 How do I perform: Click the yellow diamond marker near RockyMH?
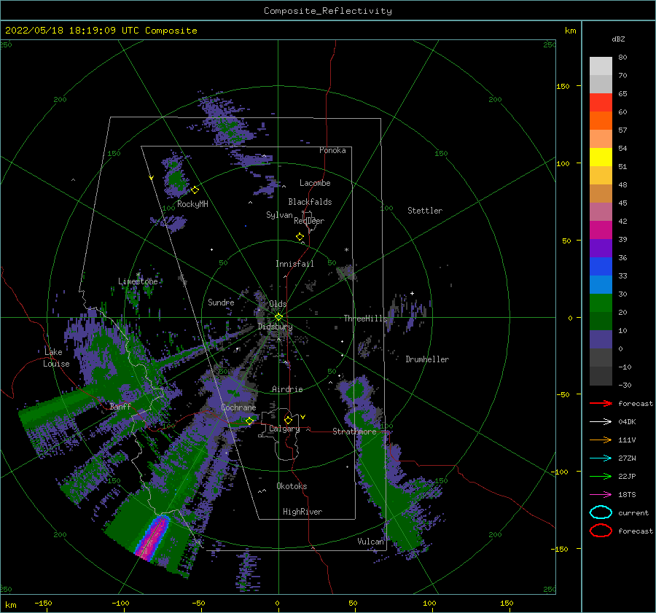coord(195,190)
